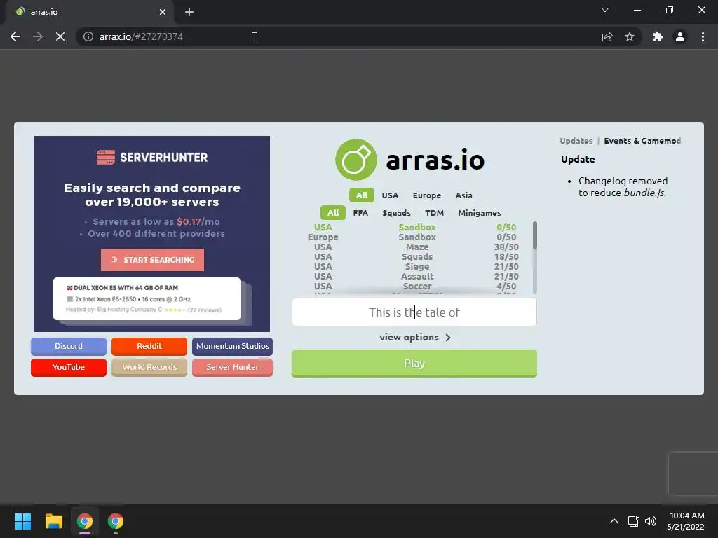Screen dimensions: 718x538
Task: Click the arras.io logo icon
Action: 355,160
